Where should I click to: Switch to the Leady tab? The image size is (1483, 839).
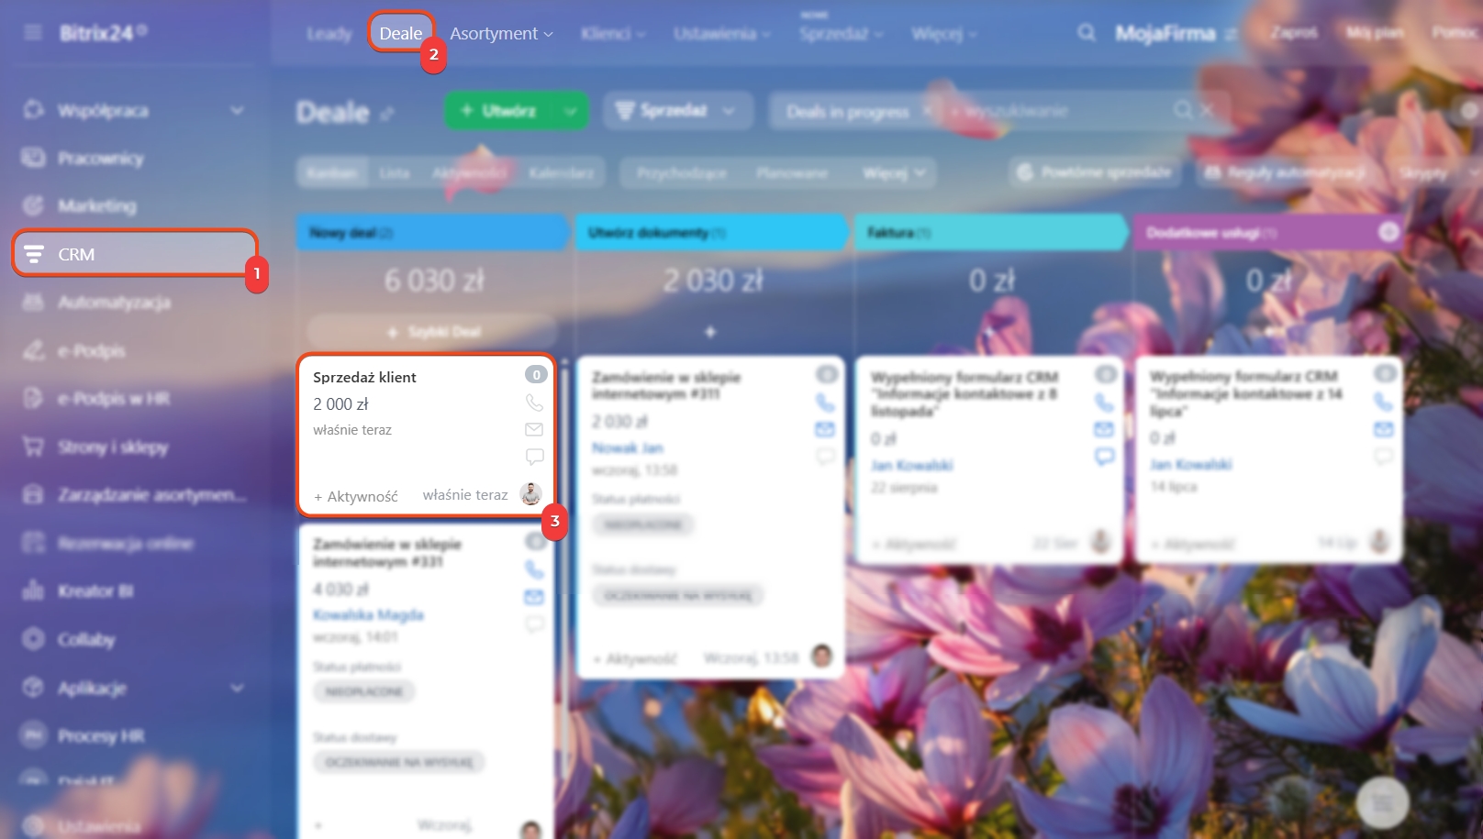(329, 33)
